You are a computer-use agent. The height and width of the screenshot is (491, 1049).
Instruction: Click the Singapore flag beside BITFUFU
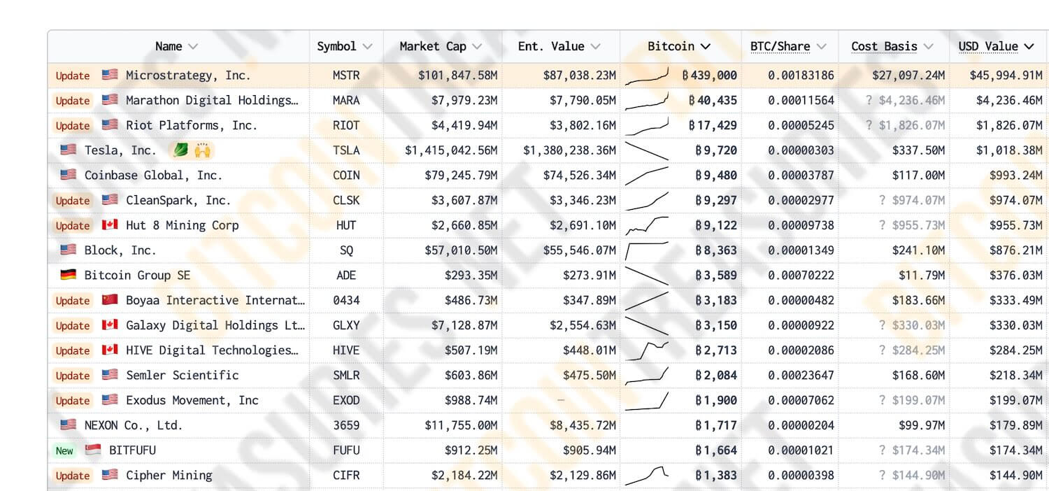click(93, 450)
